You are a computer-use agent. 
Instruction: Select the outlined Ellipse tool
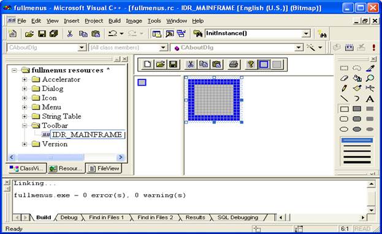coord(344,129)
